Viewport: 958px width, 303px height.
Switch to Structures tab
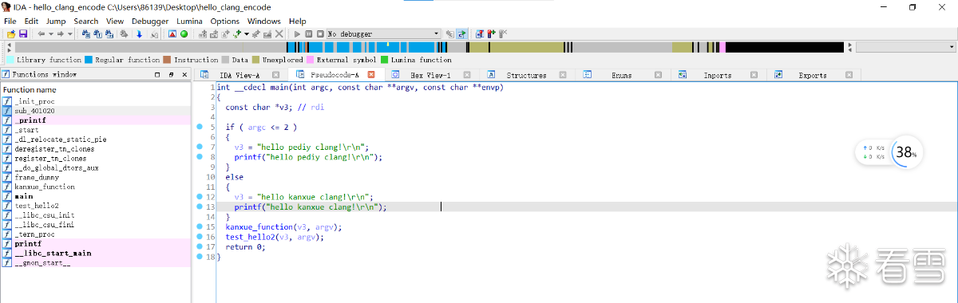pos(526,75)
